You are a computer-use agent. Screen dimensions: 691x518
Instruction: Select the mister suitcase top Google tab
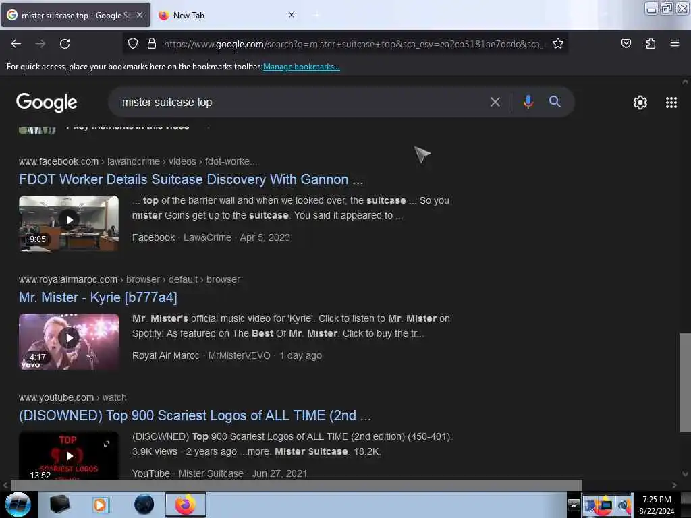click(x=76, y=16)
